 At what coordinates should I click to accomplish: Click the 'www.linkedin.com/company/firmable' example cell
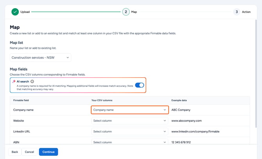[x=196, y=132]
